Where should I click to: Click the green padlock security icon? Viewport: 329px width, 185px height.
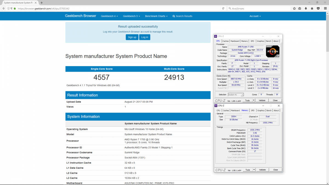(x=15, y=8)
